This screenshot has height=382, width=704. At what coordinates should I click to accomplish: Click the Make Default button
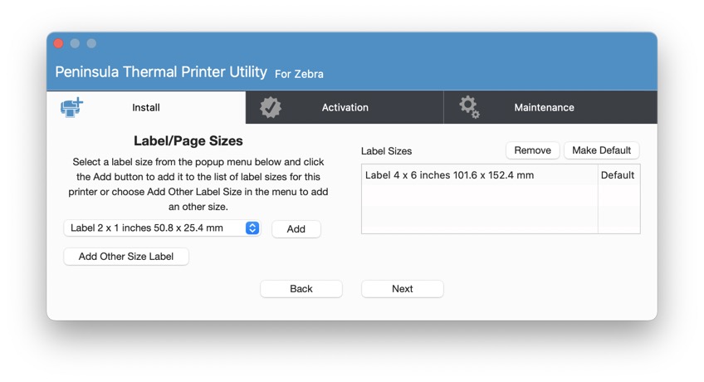601,150
